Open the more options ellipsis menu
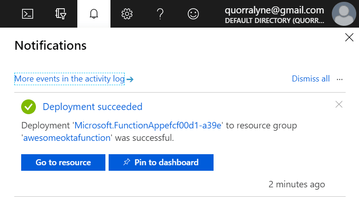 [340, 79]
